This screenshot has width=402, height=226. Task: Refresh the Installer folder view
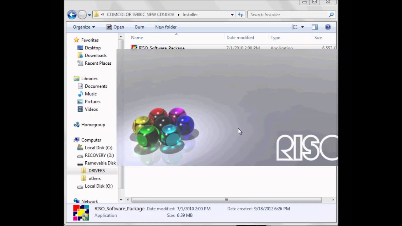(241, 14)
